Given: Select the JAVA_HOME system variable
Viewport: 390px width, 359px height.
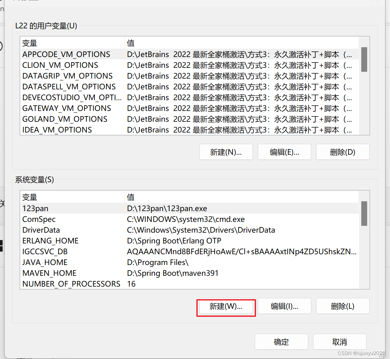Looking at the screenshot, I should click(x=189, y=262).
